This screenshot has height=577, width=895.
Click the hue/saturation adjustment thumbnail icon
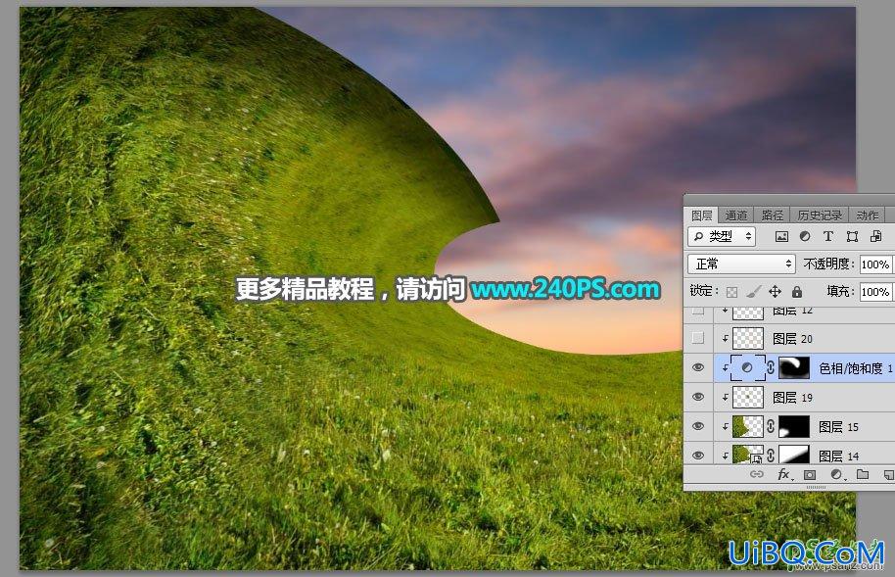pyautogui.click(x=747, y=368)
